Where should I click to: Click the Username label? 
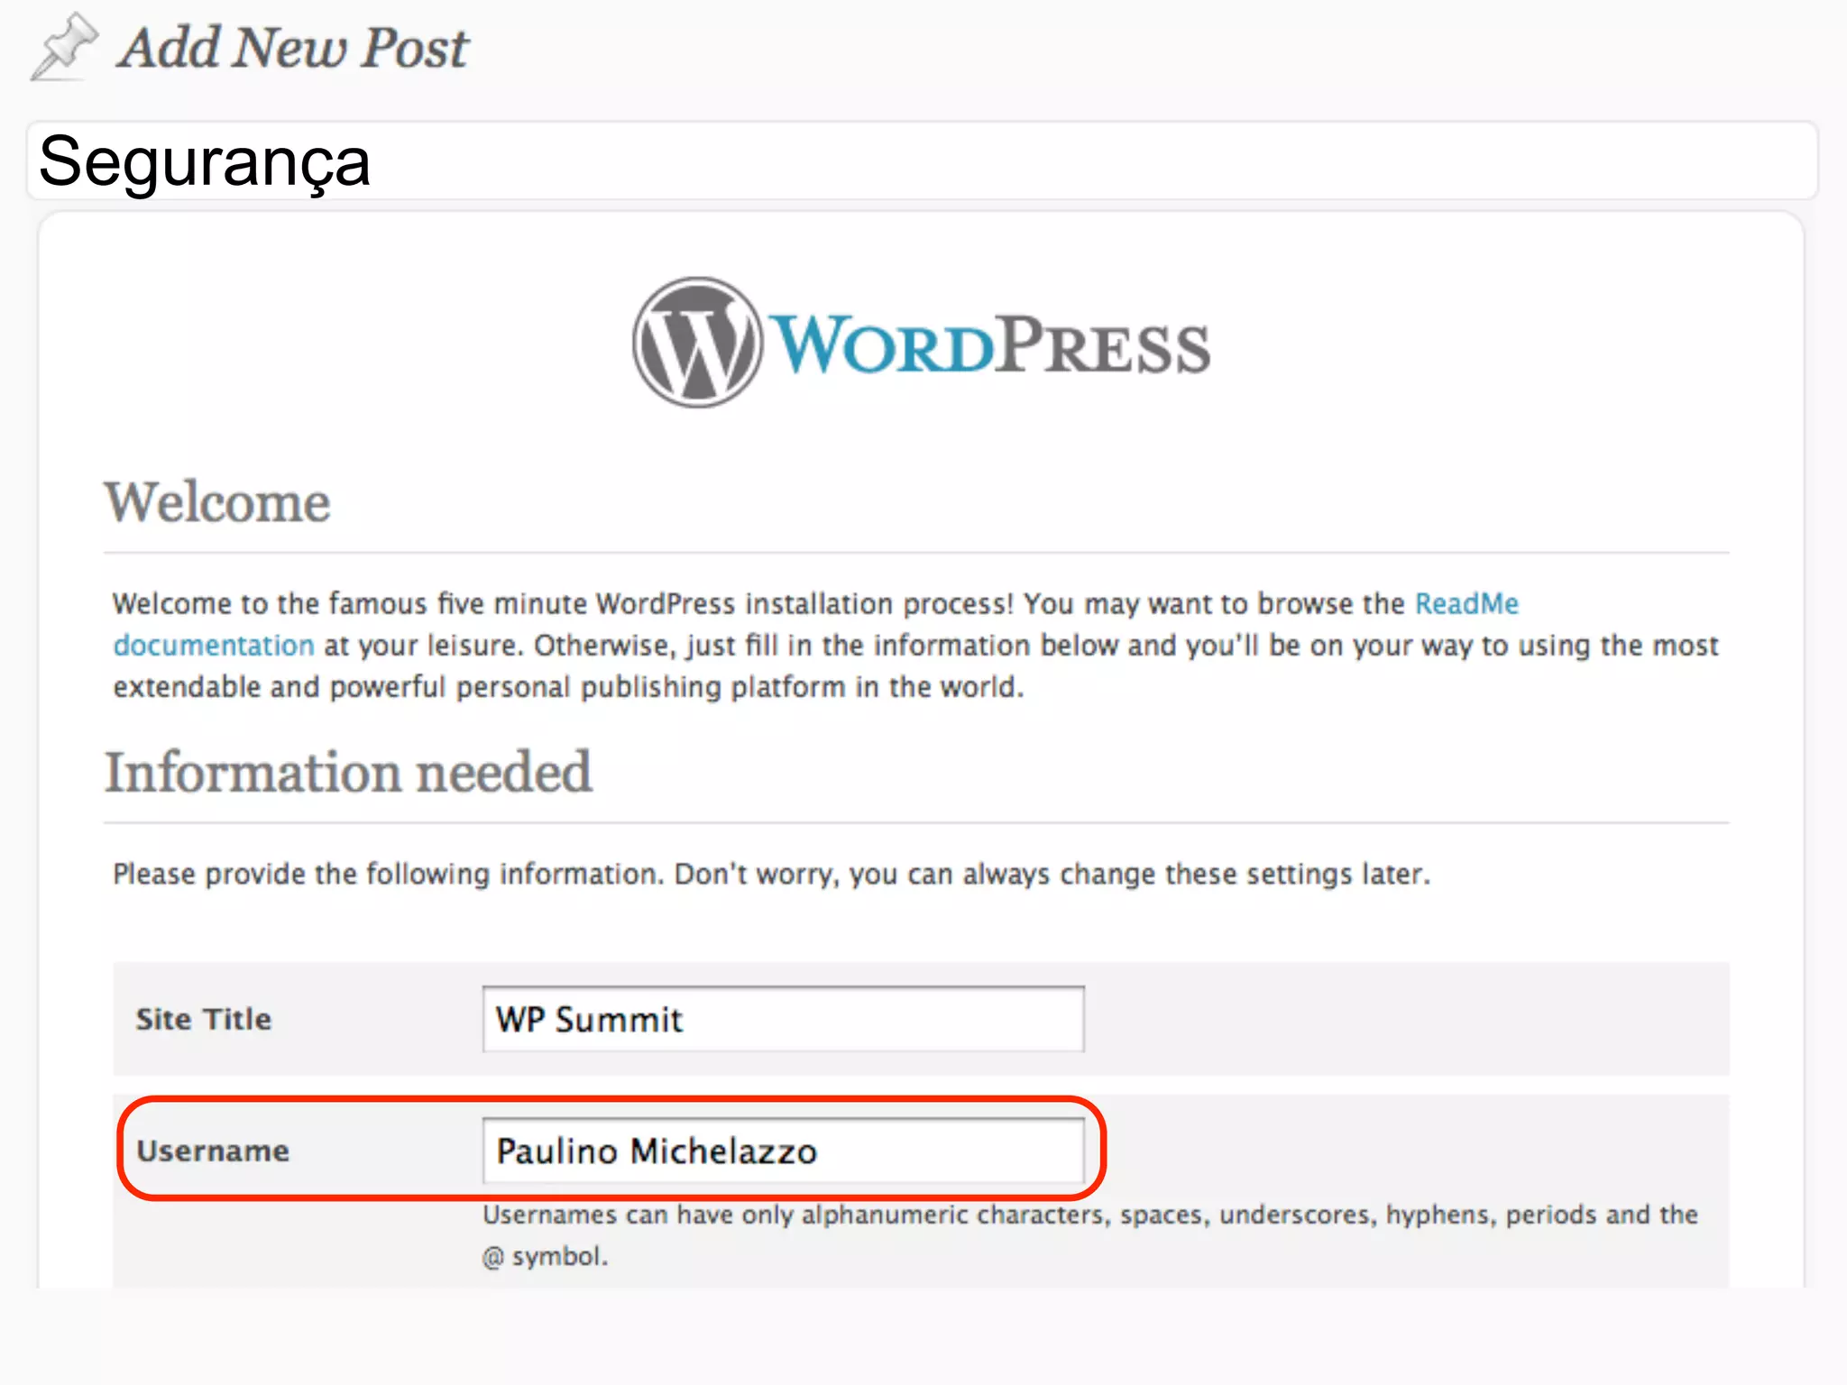213,1151
